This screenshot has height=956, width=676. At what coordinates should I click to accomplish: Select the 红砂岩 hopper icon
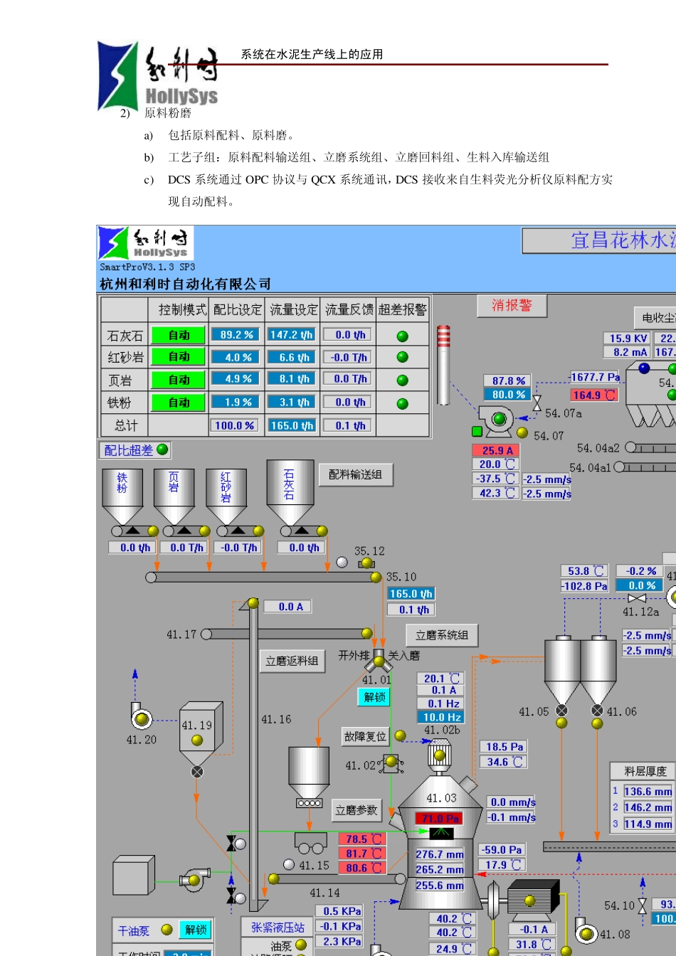pyautogui.click(x=226, y=496)
